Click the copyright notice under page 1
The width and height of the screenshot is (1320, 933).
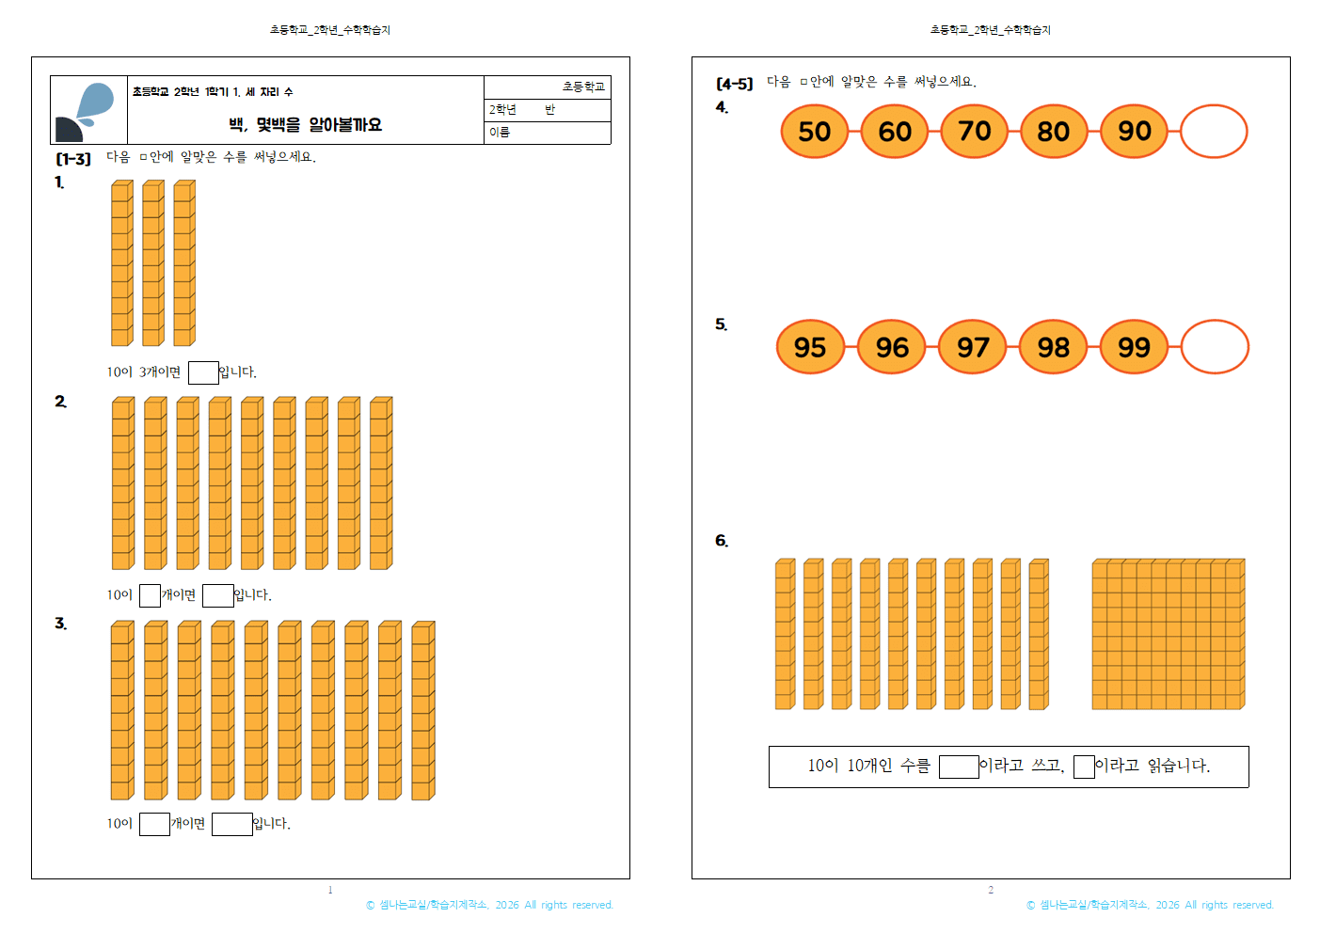coord(489,905)
